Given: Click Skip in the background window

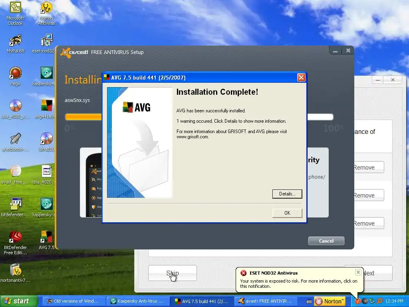Looking at the screenshot, I should [x=173, y=273].
